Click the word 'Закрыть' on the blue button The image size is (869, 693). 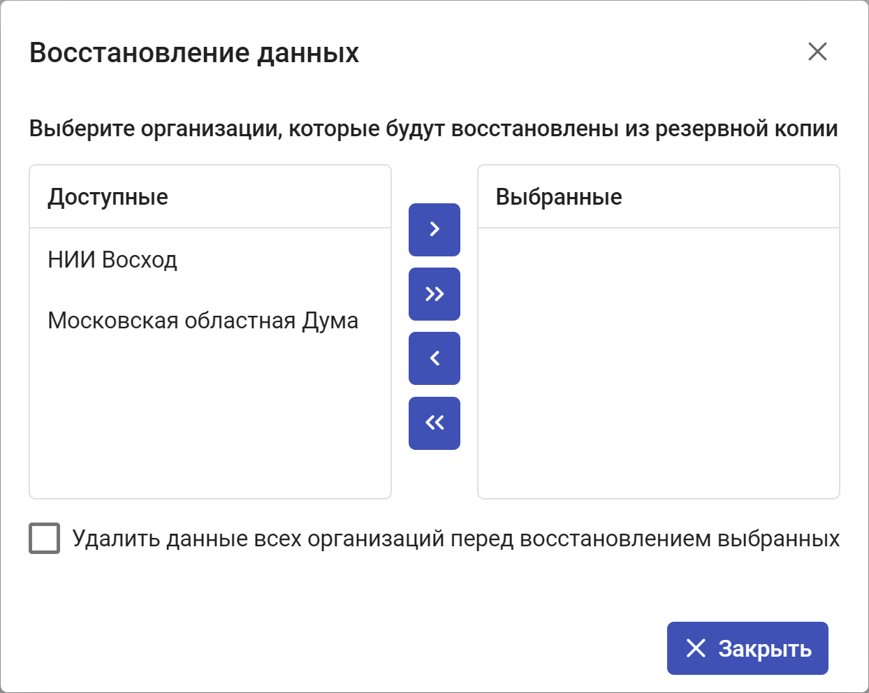(765, 649)
